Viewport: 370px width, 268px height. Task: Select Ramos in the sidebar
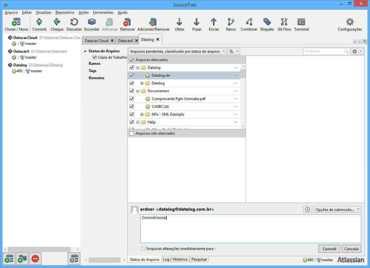[x=94, y=64]
